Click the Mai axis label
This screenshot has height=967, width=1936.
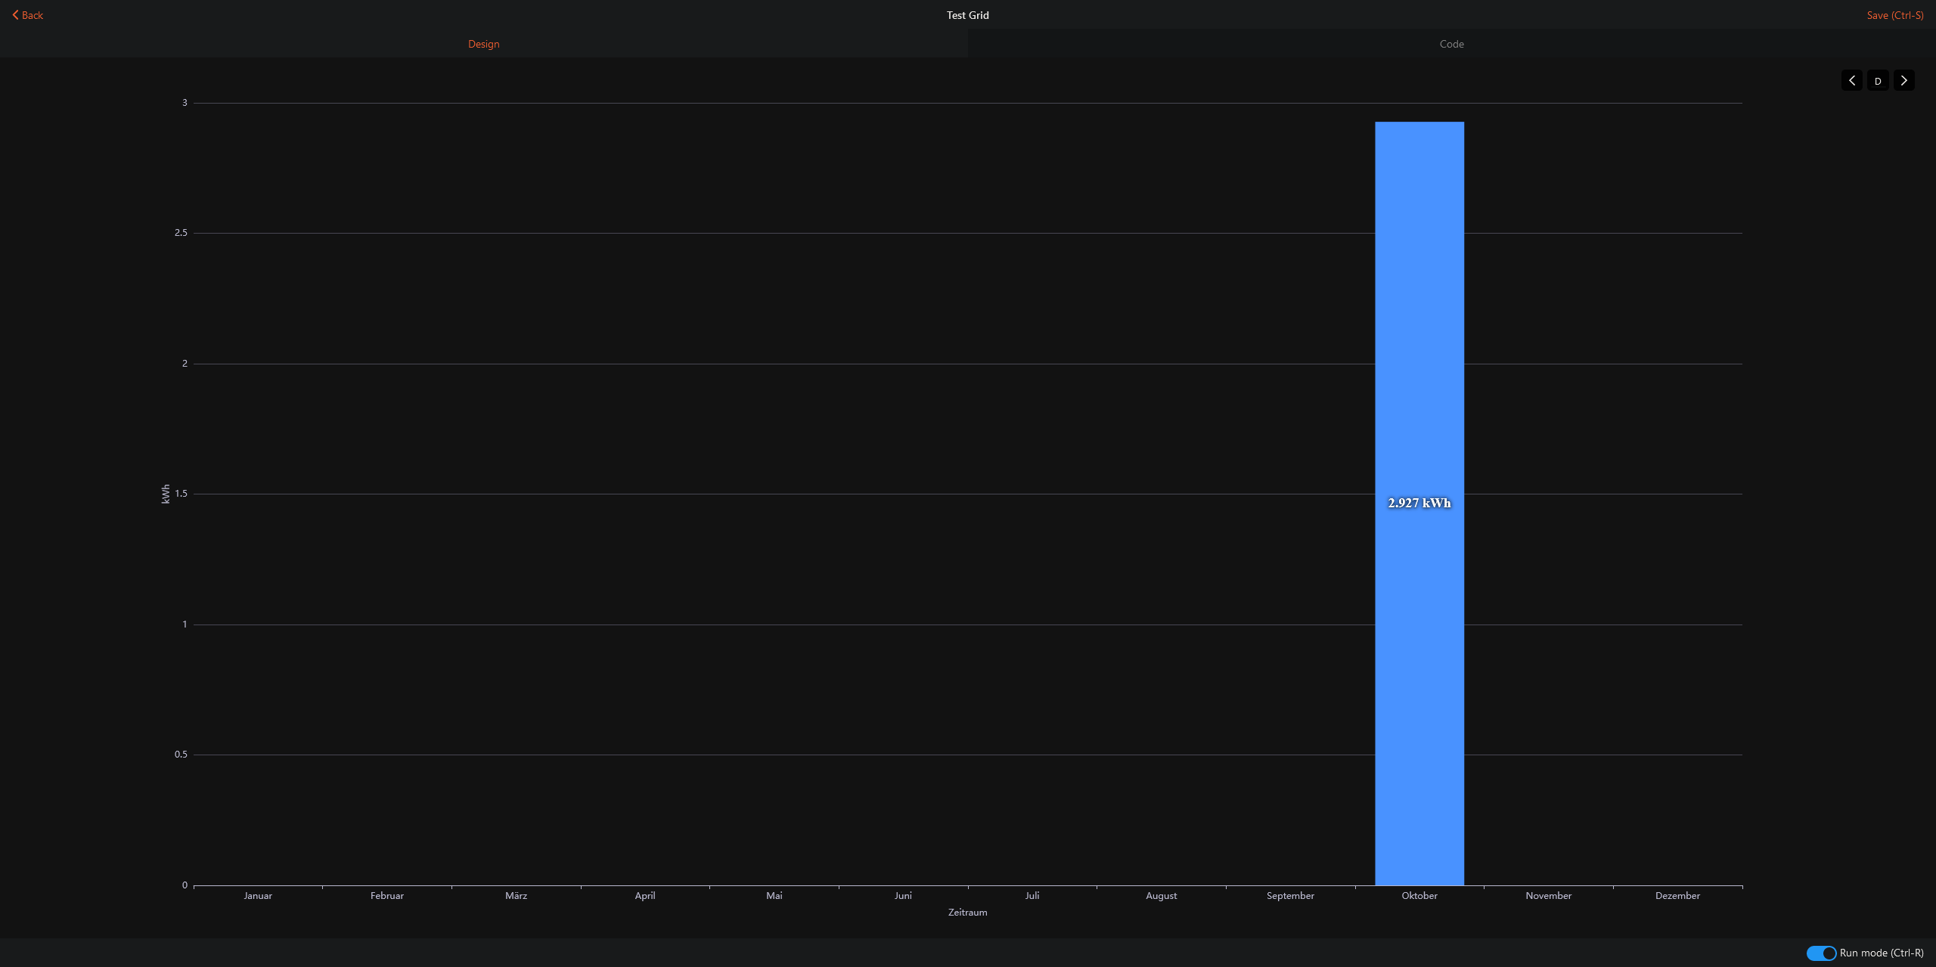(x=774, y=895)
